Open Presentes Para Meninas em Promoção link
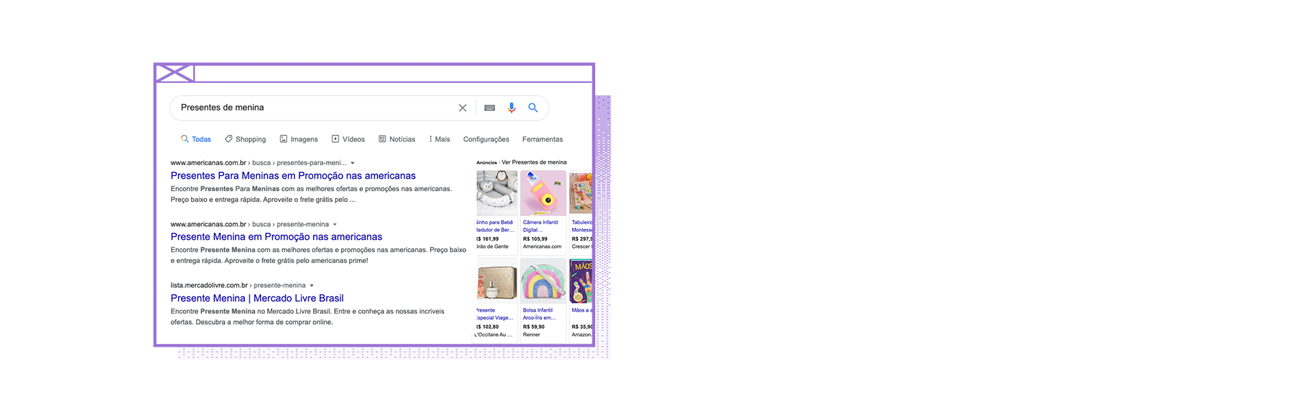The width and height of the screenshot is (1315, 411). point(293,176)
